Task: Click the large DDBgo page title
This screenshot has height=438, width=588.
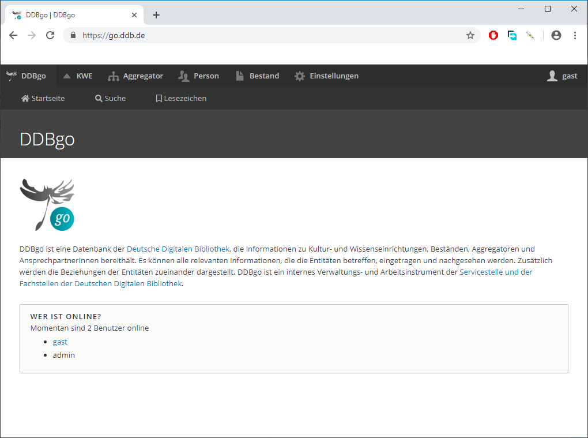Action: click(x=47, y=140)
